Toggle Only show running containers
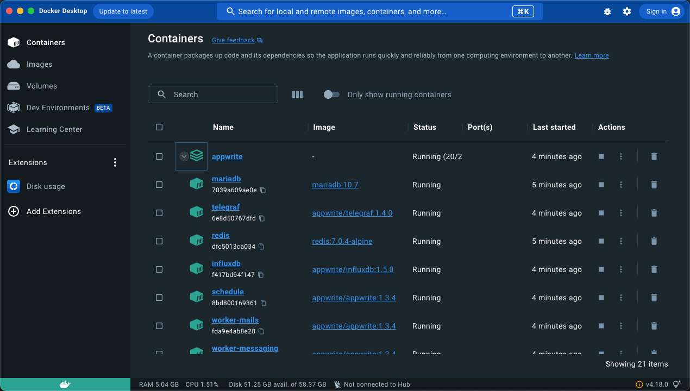Image resolution: width=690 pixels, height=391 pixels. tap(331, 94)
